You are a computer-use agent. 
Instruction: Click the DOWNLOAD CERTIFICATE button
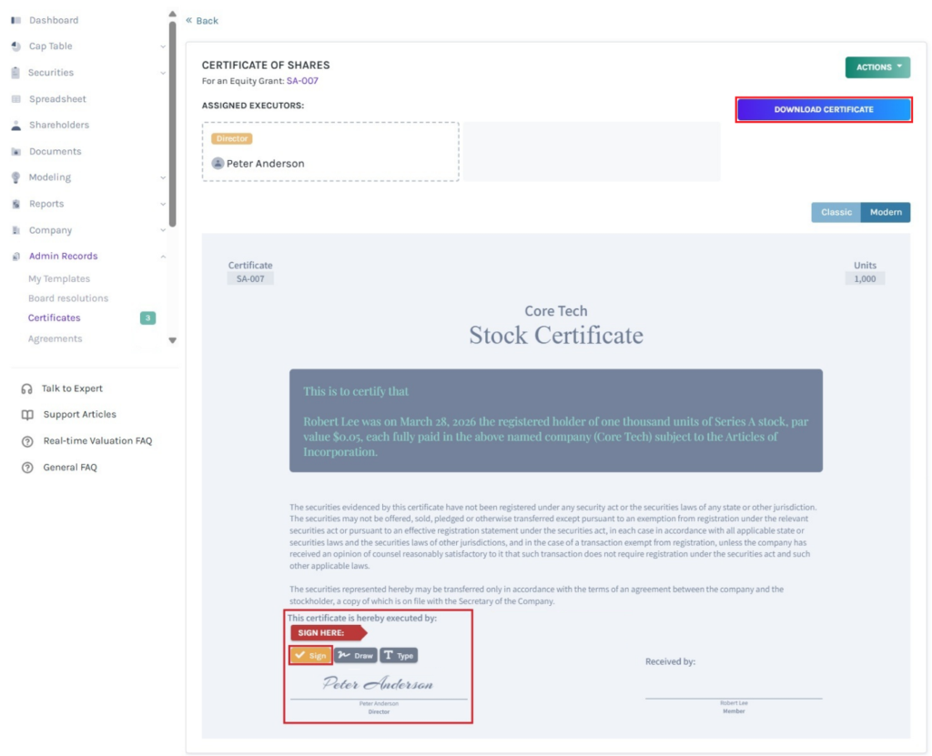coord(823,108)
